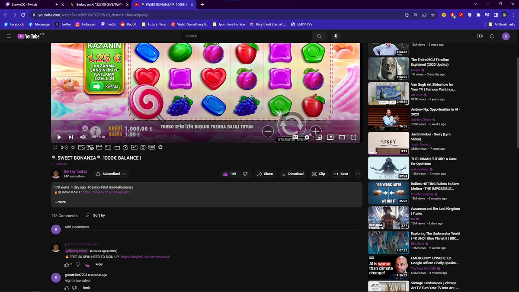Click the star icon below the player
This screenshot has height=292, width=519.
pos(73,148)
